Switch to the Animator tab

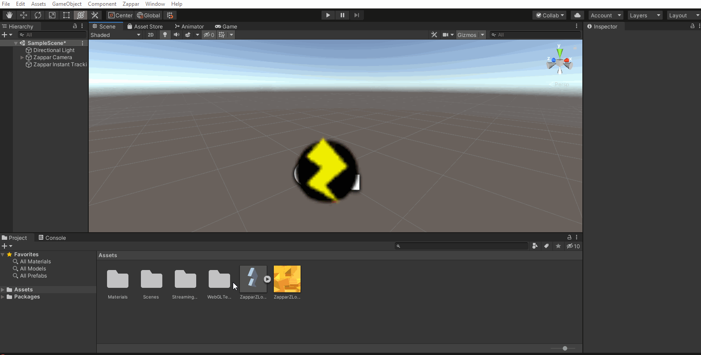[x=190, y=26]
